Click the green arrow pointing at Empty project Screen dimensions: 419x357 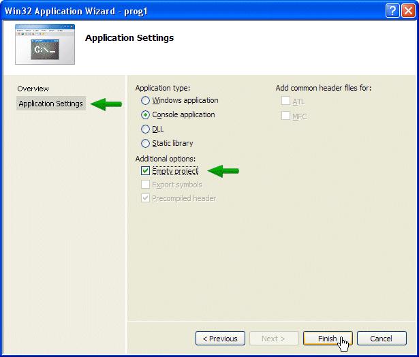tap(223, 171)
